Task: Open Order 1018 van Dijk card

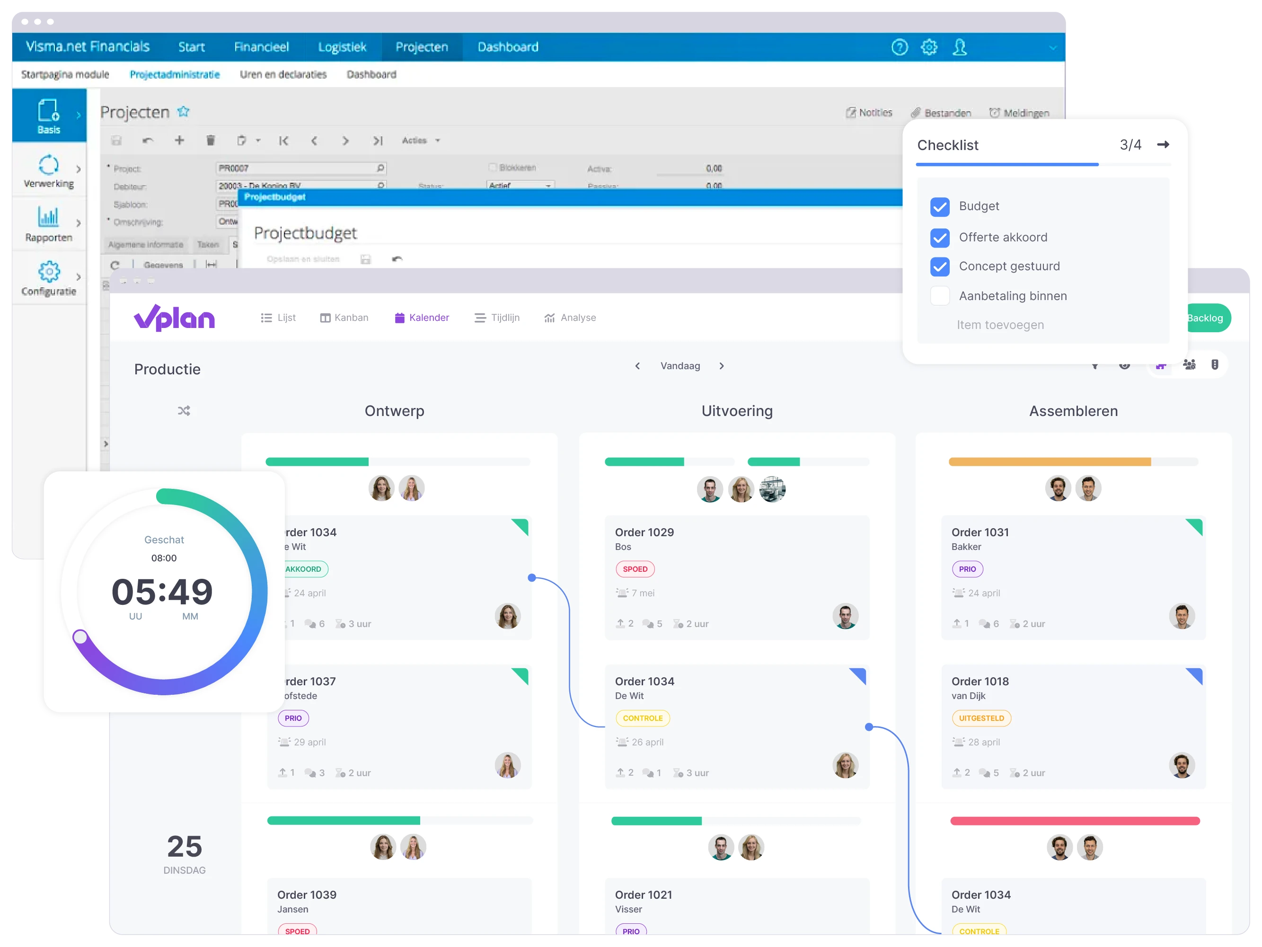Action: (x=1073, y=726)
